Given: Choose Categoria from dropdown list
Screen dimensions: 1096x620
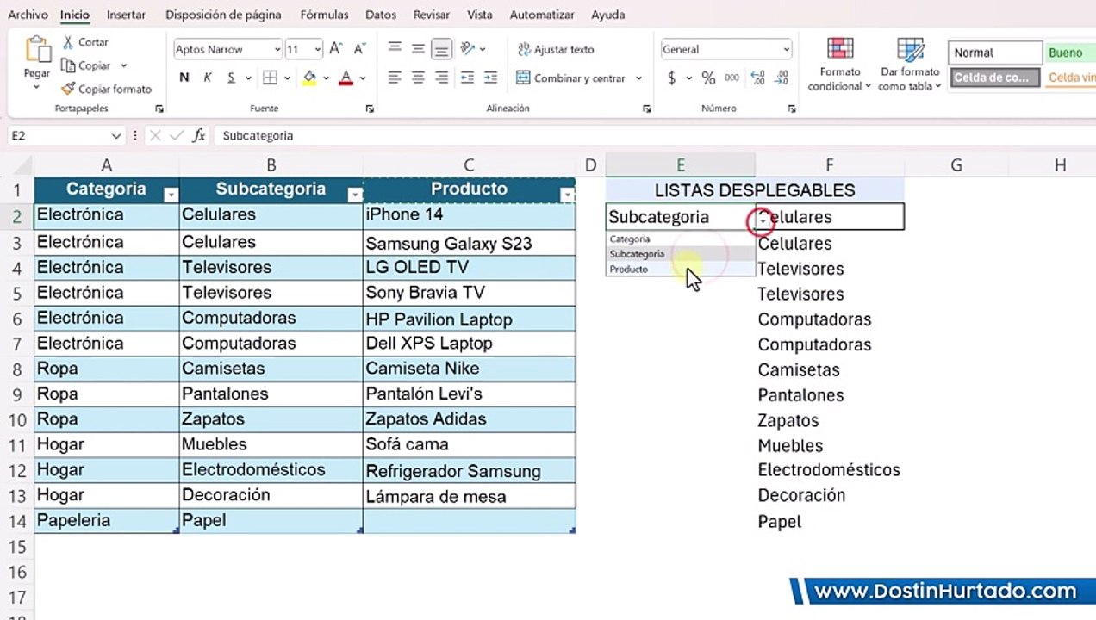Looking at the screenshot, I should coord(680,239).
